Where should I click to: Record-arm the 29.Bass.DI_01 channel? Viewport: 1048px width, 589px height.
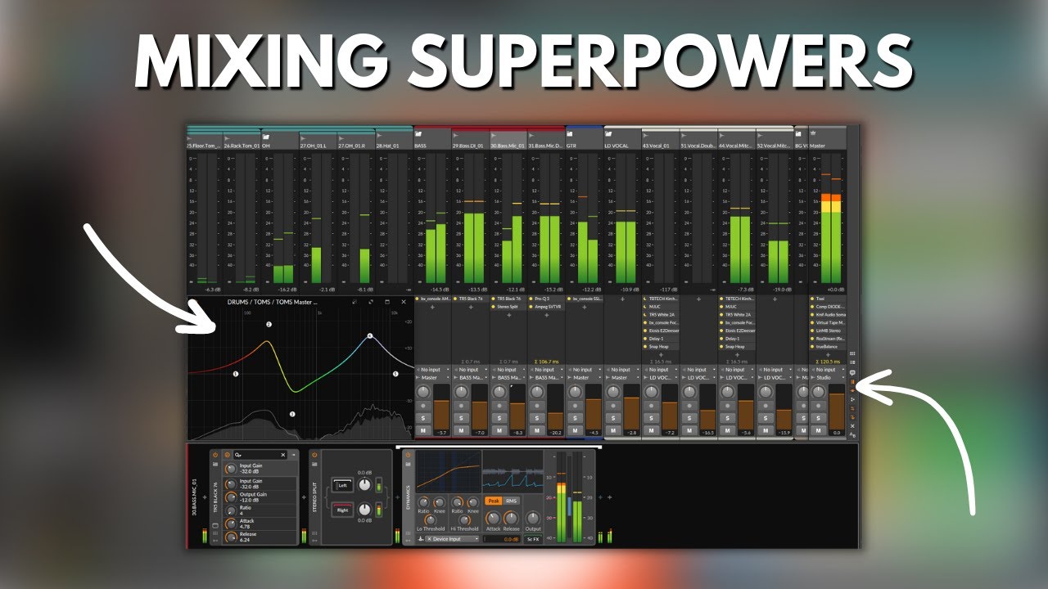[461, 406]
